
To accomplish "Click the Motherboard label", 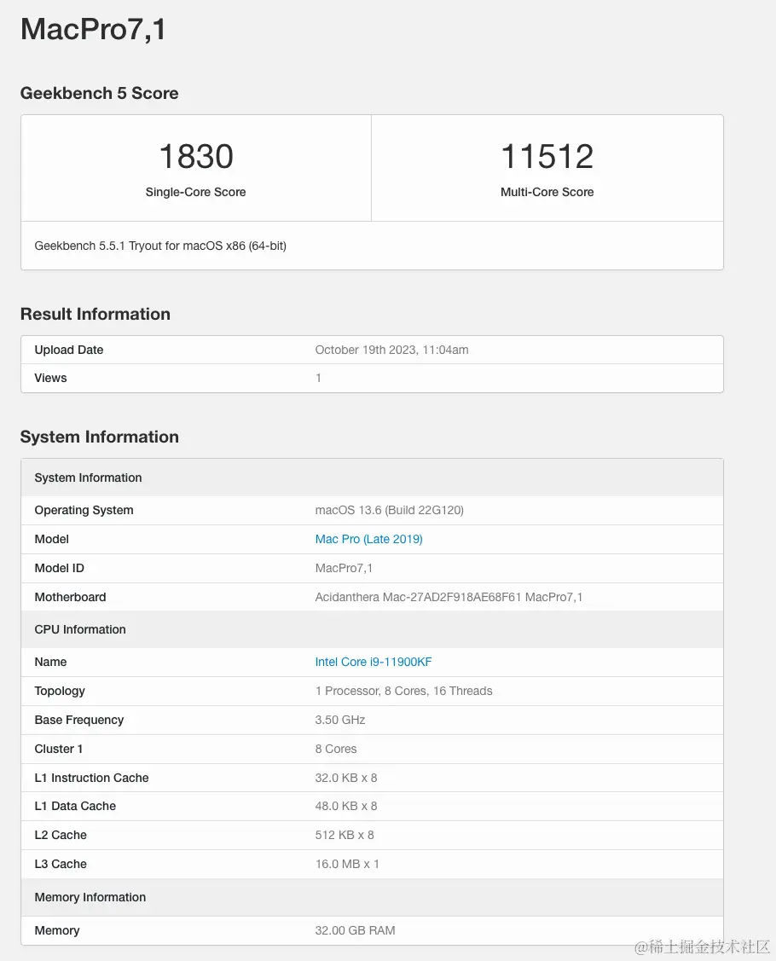I will point(70,597).
